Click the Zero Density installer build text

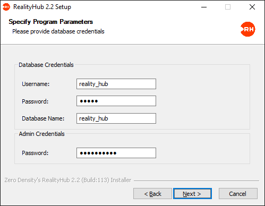[68, 180]
